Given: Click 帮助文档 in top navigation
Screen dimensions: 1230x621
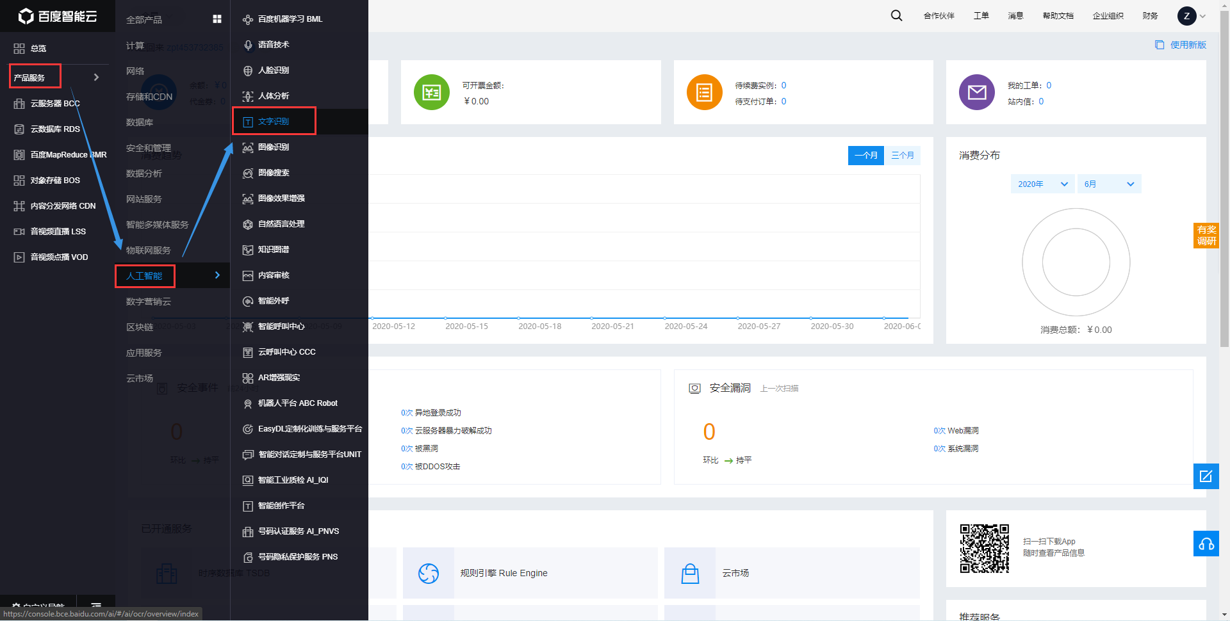Looking at the screenshot, I should tap(1058, 16).
